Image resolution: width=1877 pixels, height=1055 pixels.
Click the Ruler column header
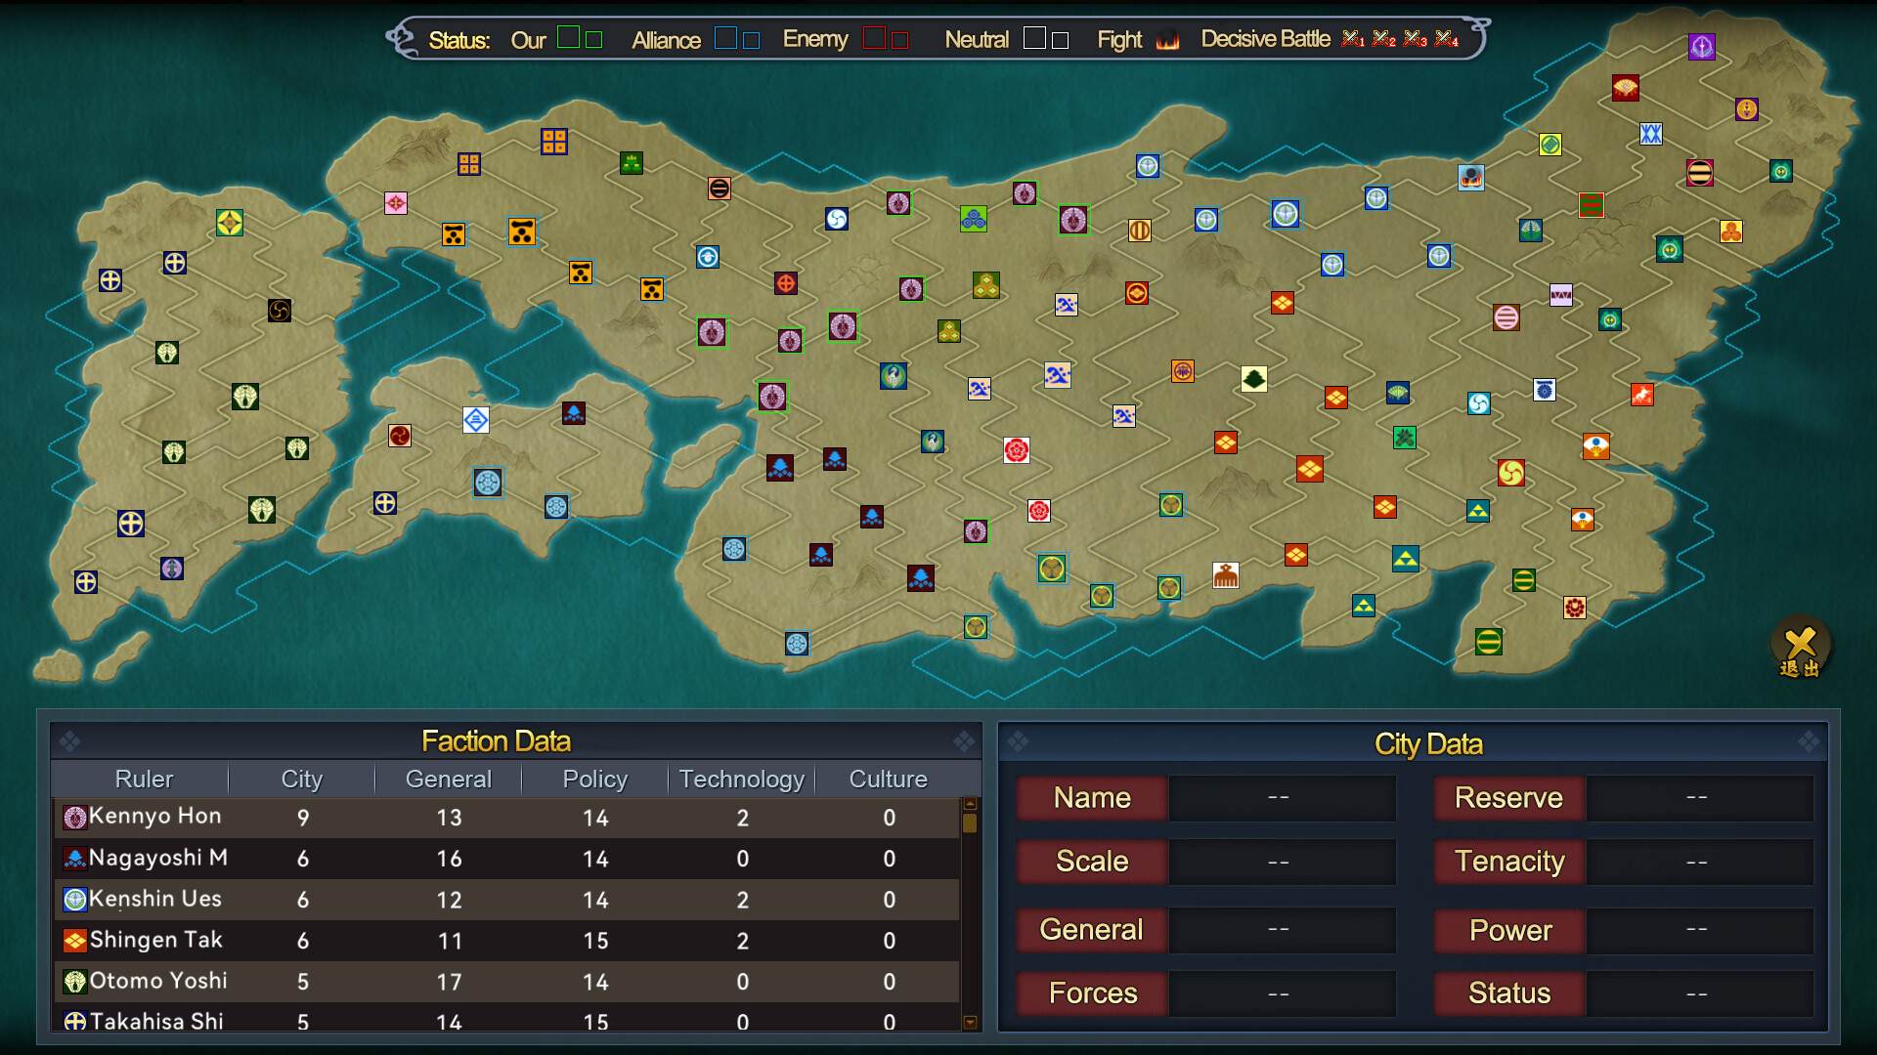tap(144, 779)
